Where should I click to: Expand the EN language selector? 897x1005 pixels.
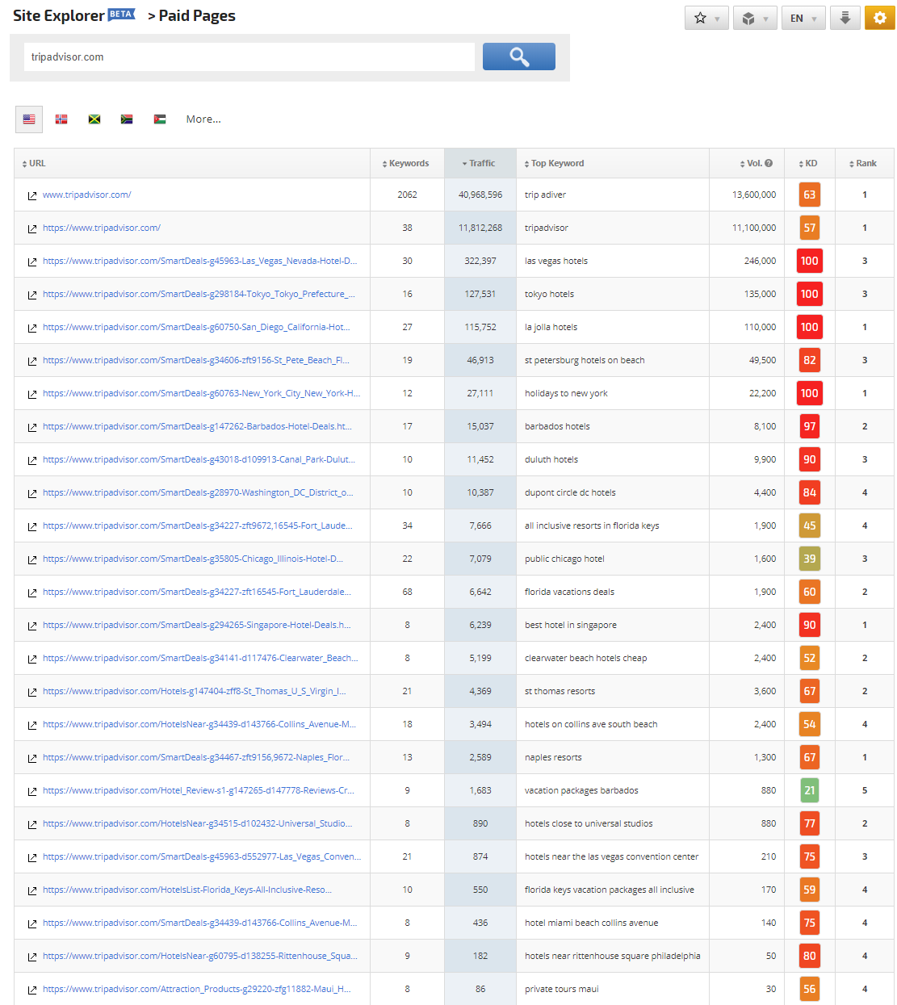(x=803, y=18)
